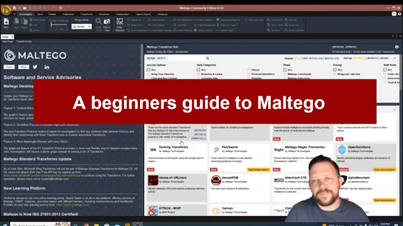Toggle Breaches & Leaks data category
Image resolution: width=403 pixels, height=226 pixels.
tap(198, 74)
